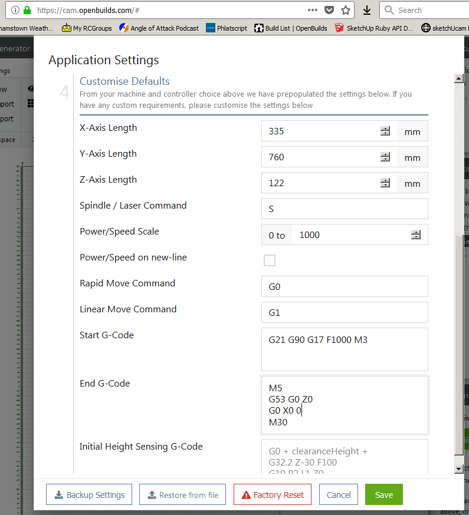
Task: Toggle the Power/Speed on new-line checkbox
Action: click(270, 260)
